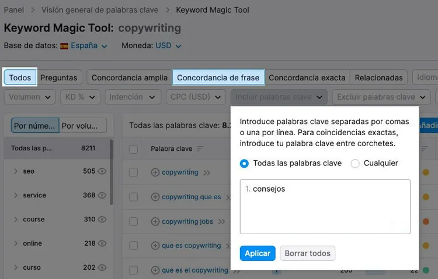Expand the curso group chevron
Image resolution: width=438 pixels, height=279 pixels.
(x=16, y=267)
